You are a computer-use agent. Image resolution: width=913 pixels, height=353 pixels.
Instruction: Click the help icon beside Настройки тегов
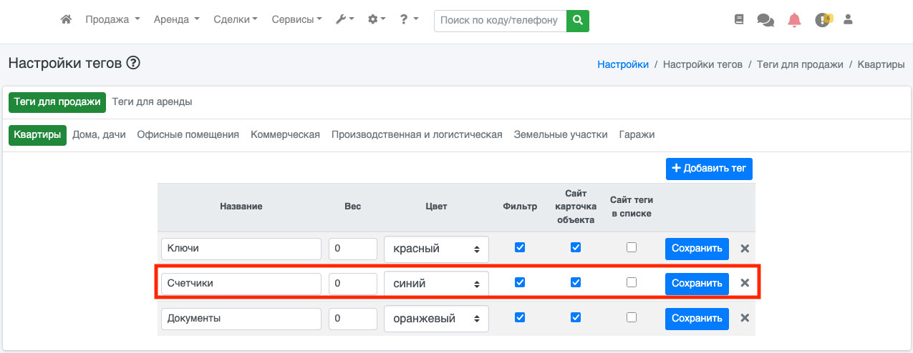point(133,63)
